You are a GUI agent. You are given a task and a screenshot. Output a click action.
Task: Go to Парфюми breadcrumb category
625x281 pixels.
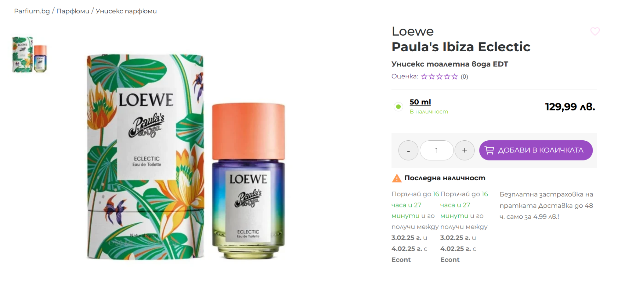(x=73, y=11)
